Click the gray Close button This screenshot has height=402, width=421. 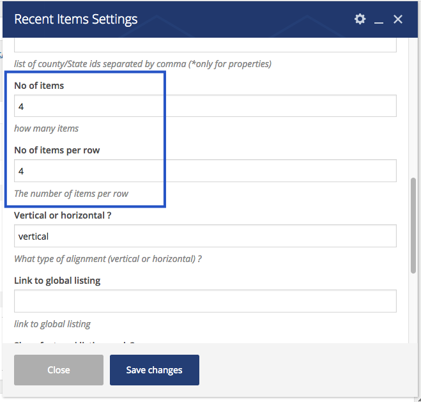[x=59, y=370]
